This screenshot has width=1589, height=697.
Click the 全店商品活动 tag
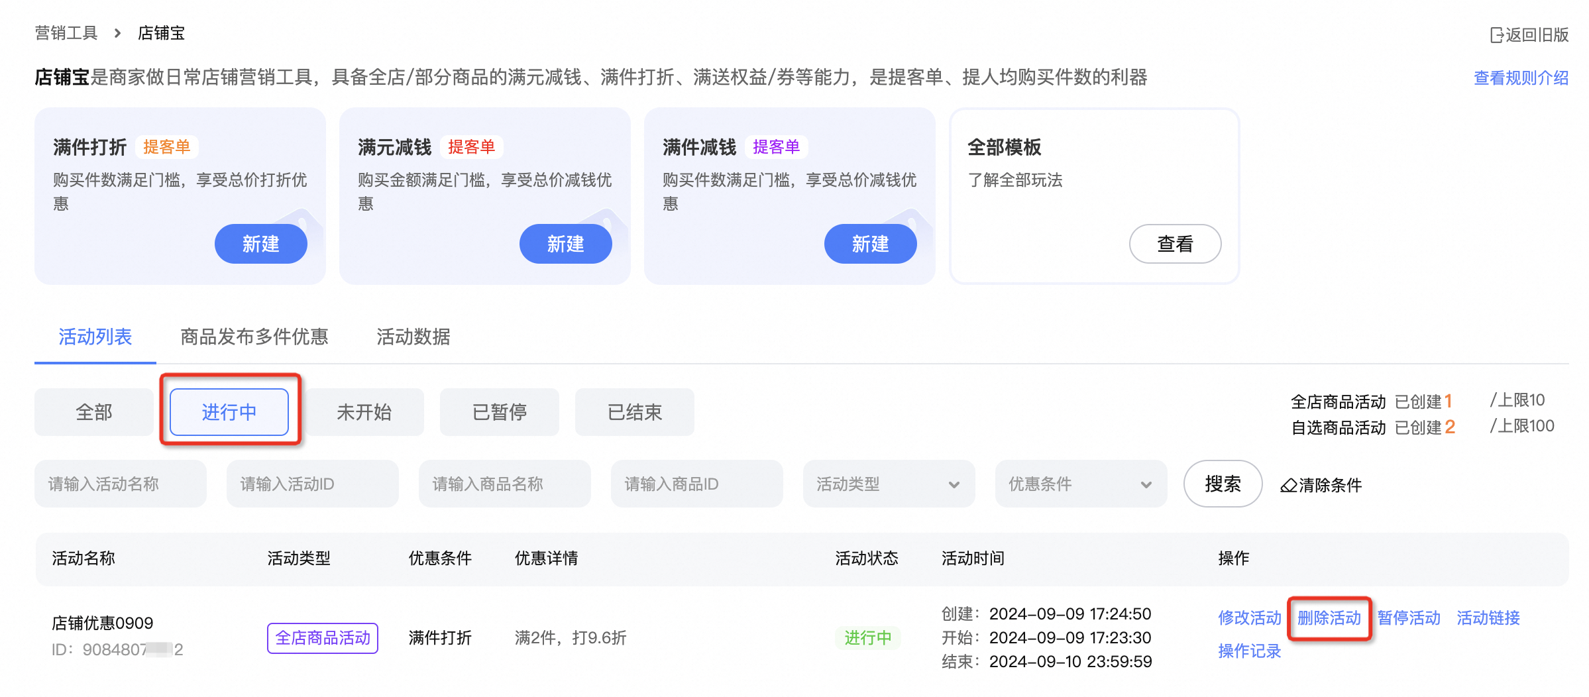pyautogui.click(x=323, y=638)
